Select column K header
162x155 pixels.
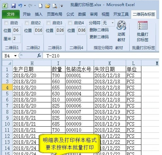point(110,63)
